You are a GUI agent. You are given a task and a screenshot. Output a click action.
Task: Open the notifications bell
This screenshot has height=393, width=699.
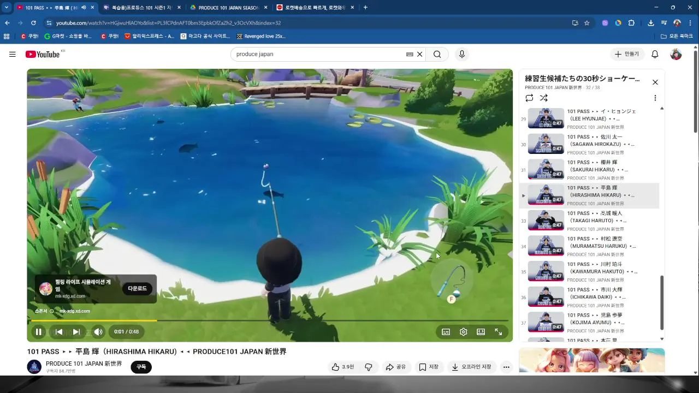coord(655,54)
